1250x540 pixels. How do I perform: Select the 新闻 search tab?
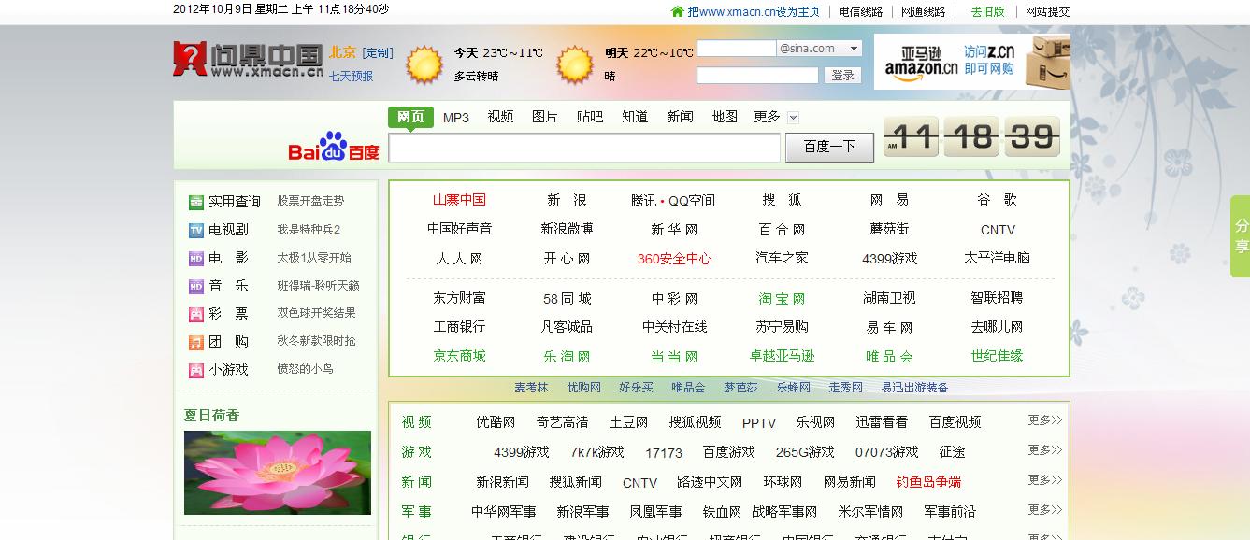680,117
